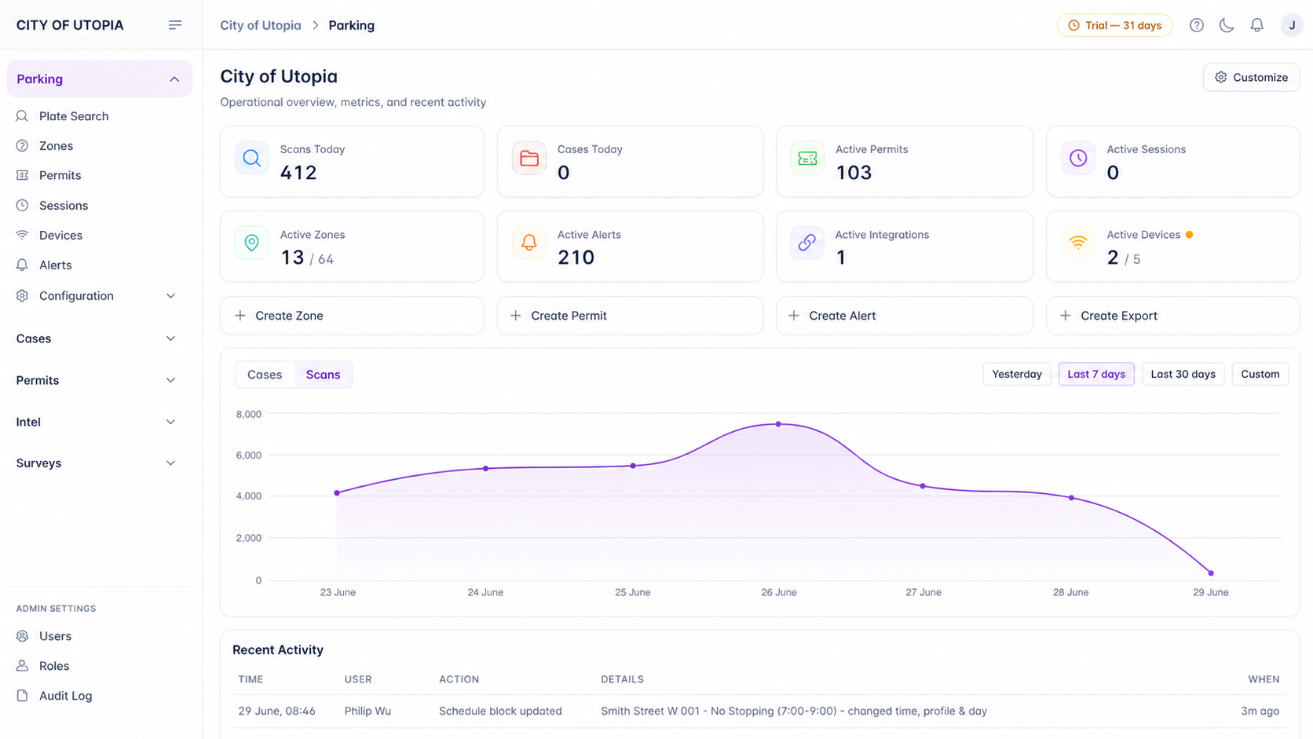Screen dimensions: 1313x739
Task: Click the Cases Today folder card icon
Action: (529, 158)
